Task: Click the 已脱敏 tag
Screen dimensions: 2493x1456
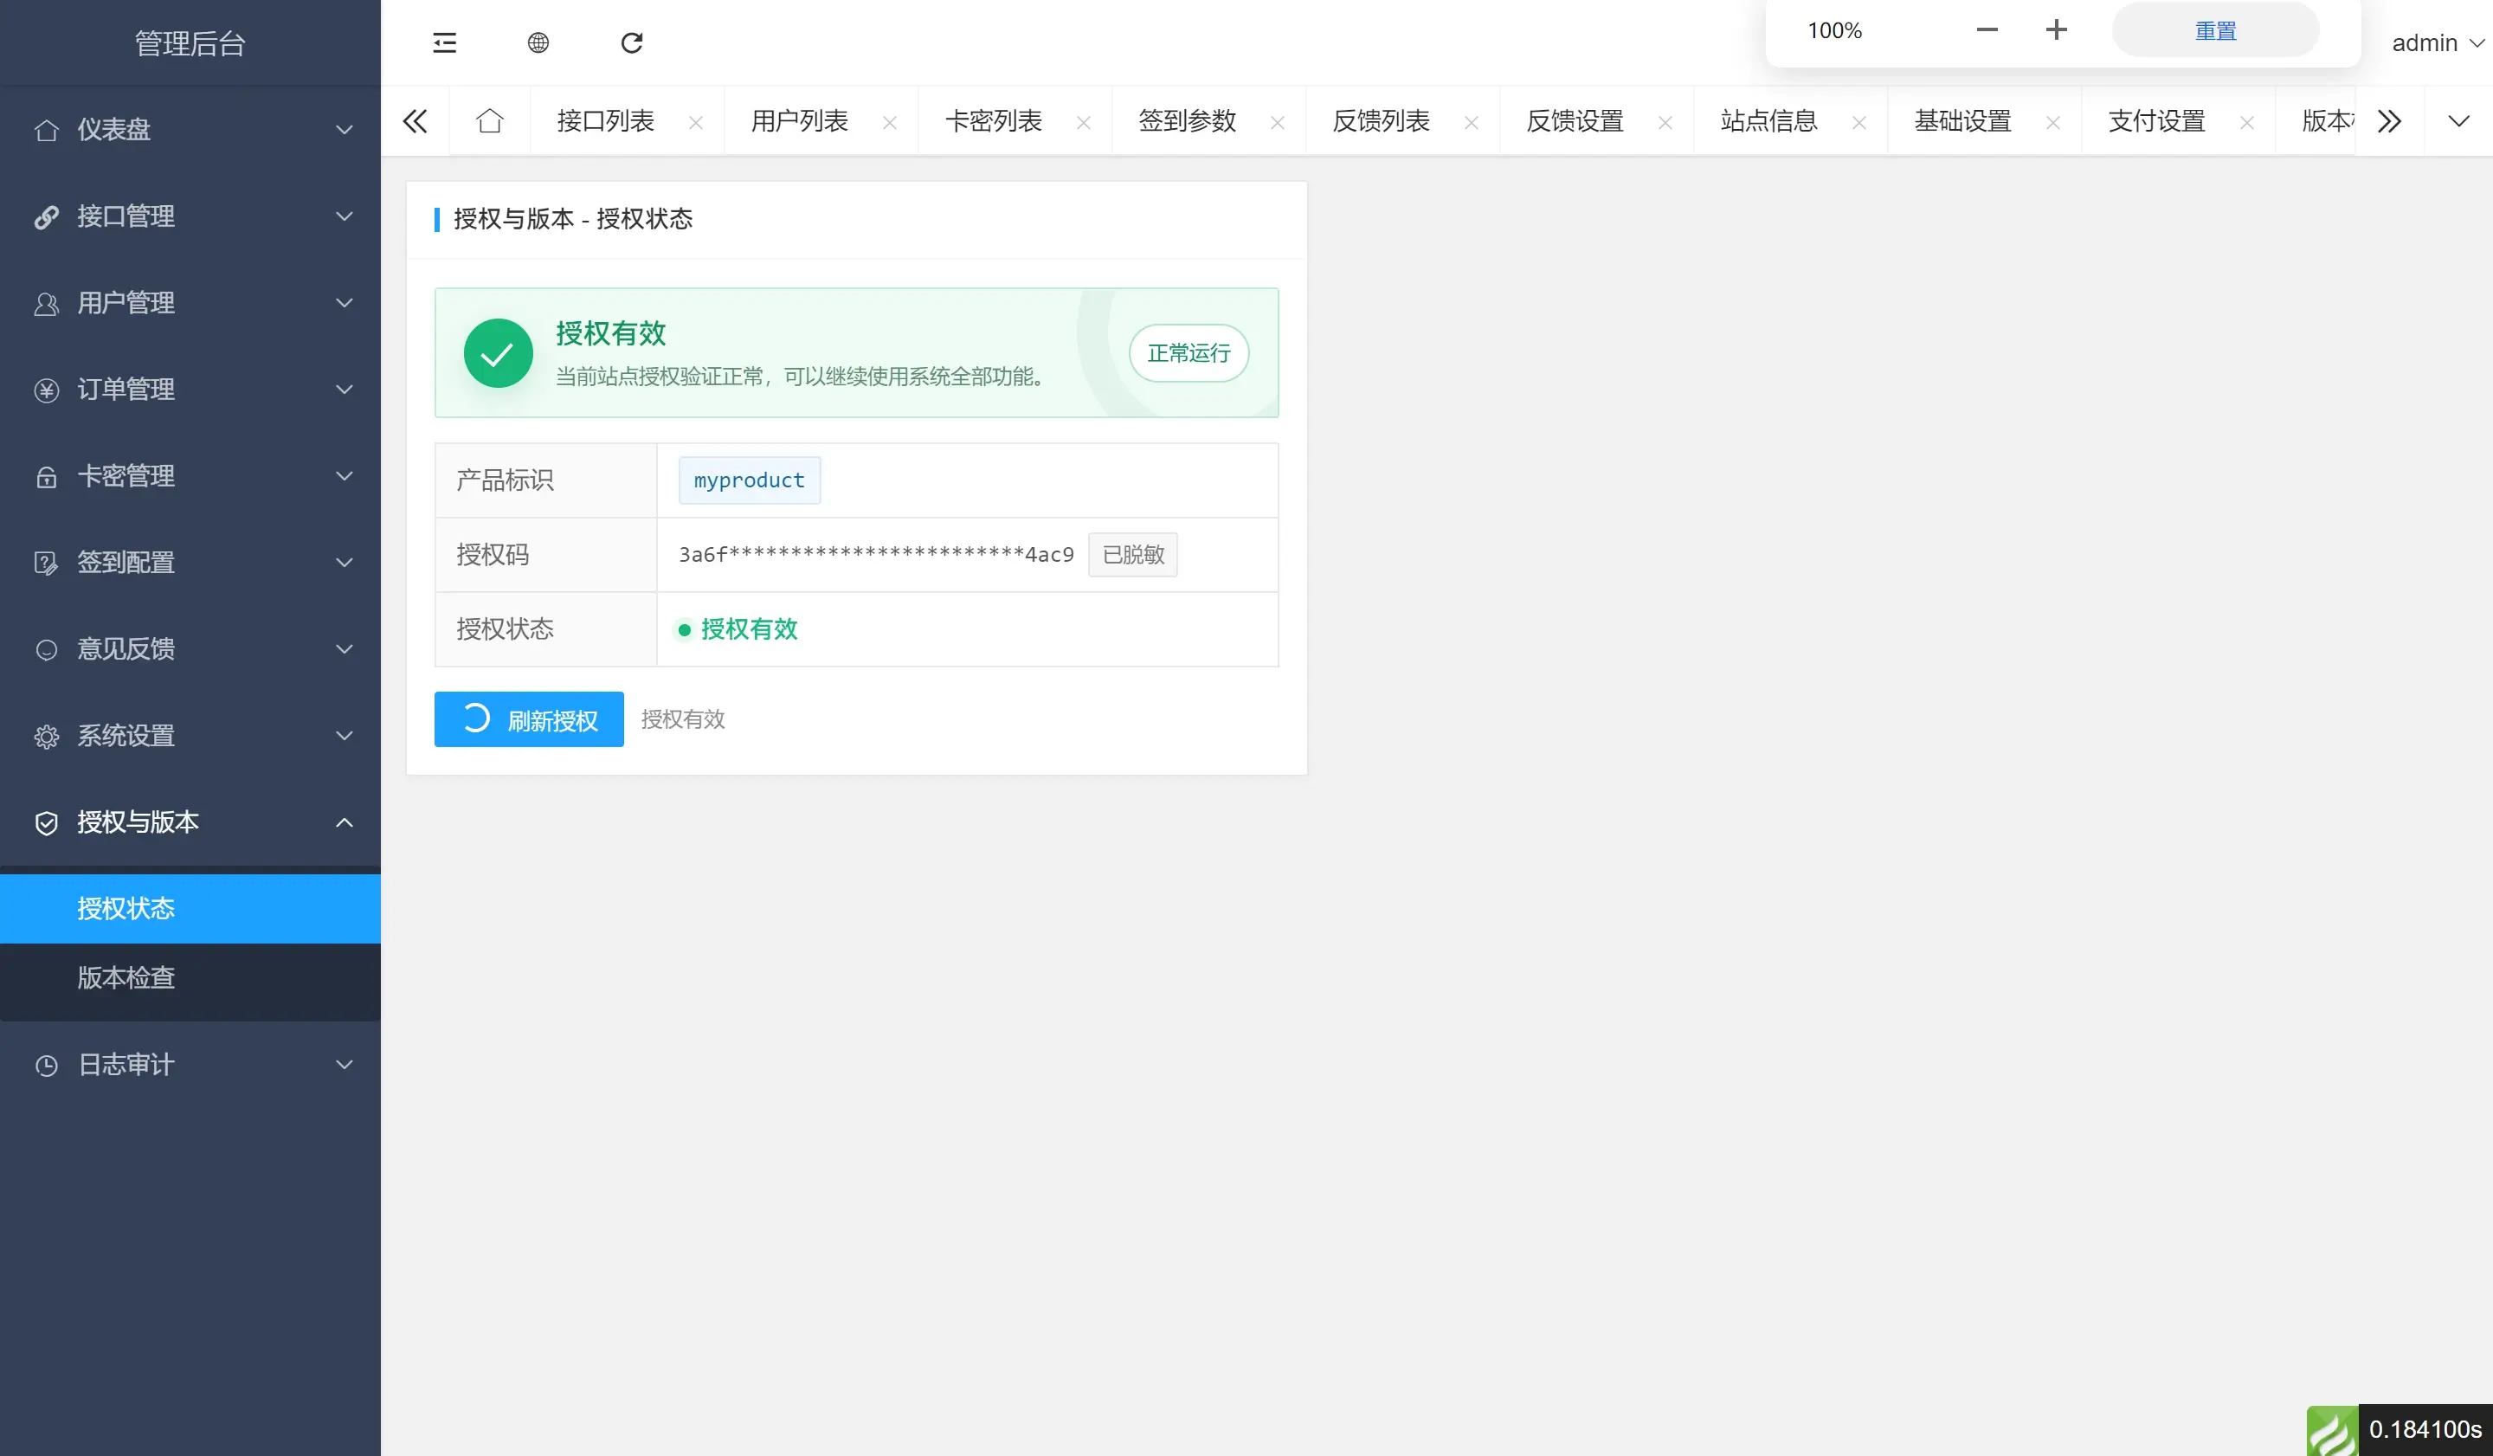Action: click(1133, 555)
